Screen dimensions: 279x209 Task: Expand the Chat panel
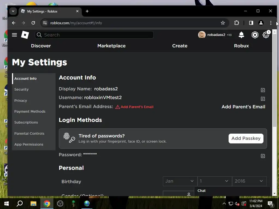(232, 191)
